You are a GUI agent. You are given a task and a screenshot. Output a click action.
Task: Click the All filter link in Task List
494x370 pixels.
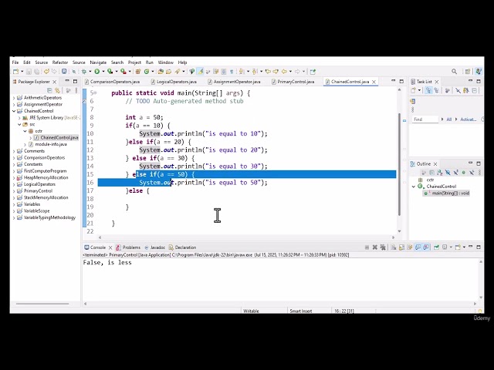tap(449, 119)
